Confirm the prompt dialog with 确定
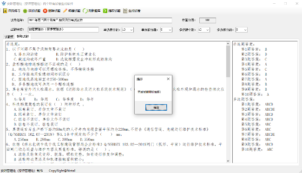 pos(156,107)
